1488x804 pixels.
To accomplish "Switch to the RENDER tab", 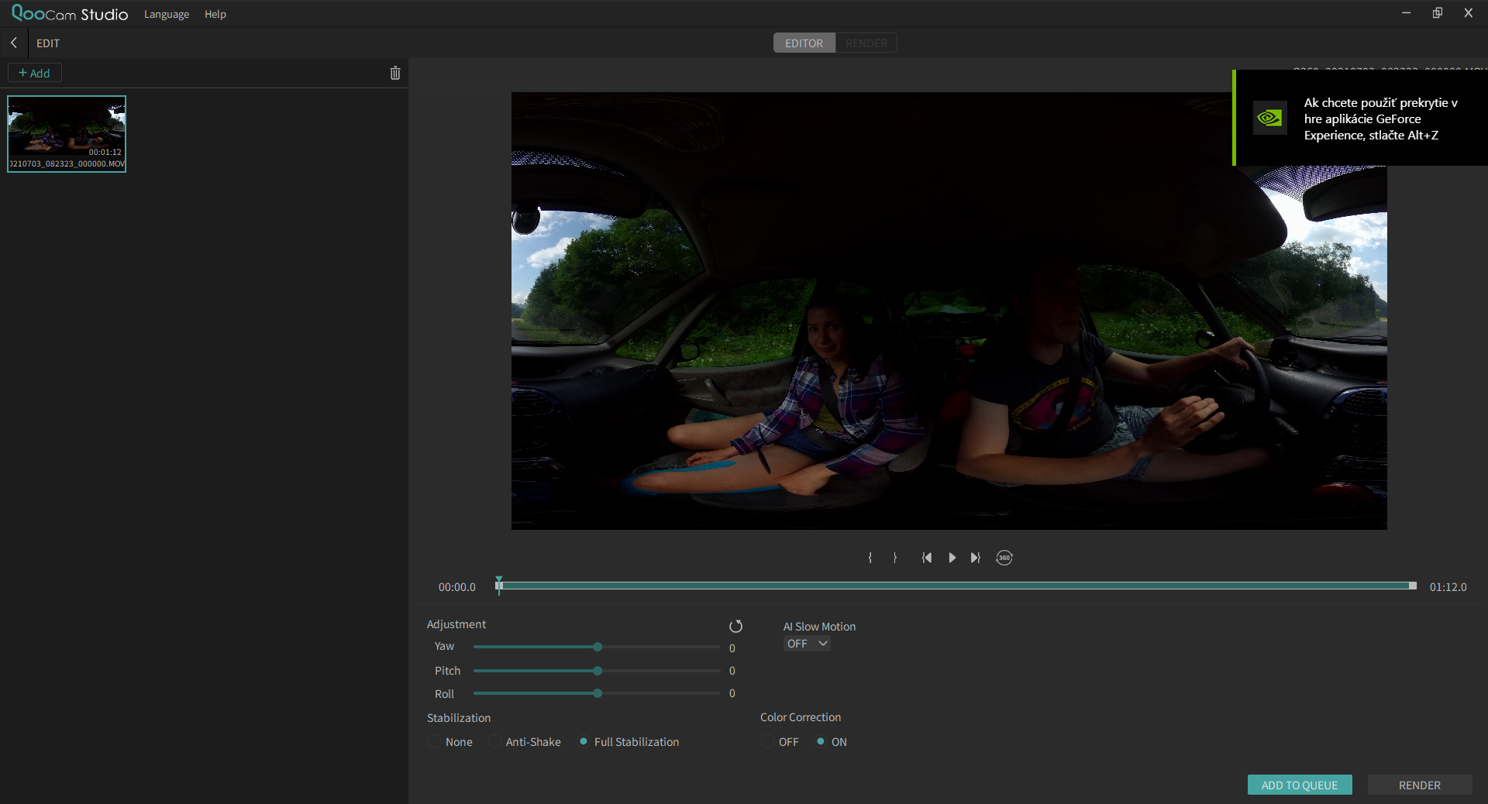I will [866, 43].
